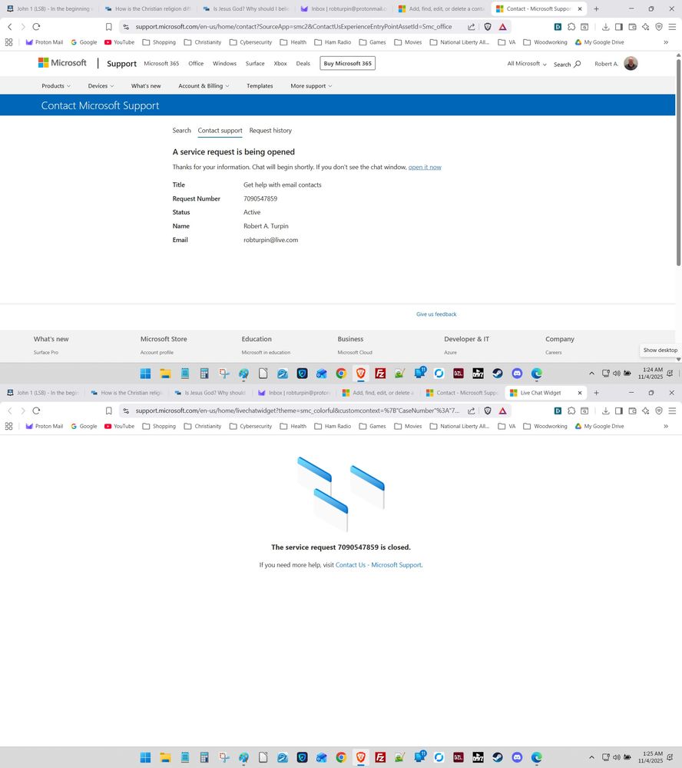This screenshot has width=682, height=768.
Task: Expand the More support menu
Action: pyautogui.click(x=311, y=85)
